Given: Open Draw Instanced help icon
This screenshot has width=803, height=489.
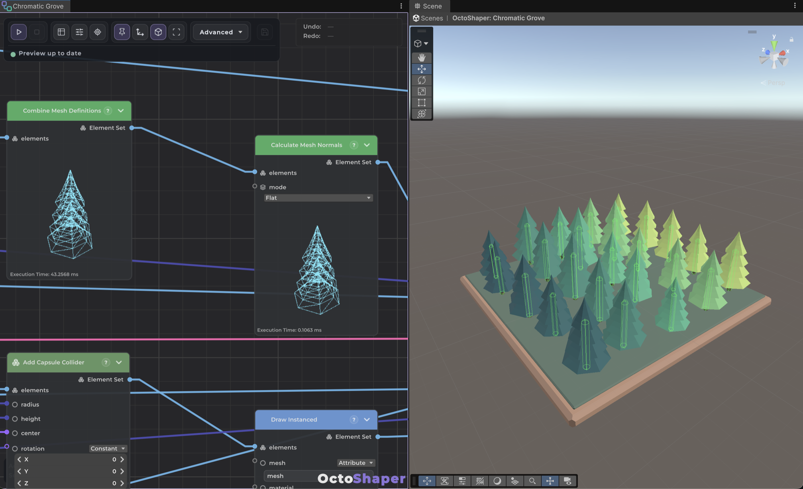Looking at the screenshot, I should pos(354,420).
